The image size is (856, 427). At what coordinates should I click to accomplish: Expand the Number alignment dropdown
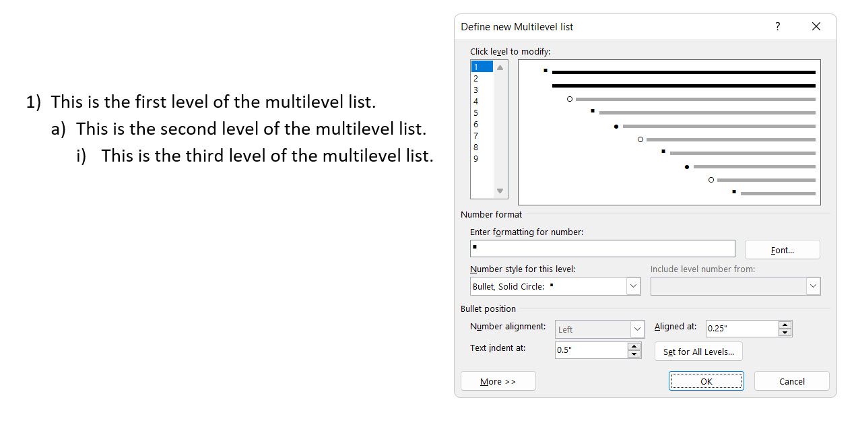click(x=637, y=329)
